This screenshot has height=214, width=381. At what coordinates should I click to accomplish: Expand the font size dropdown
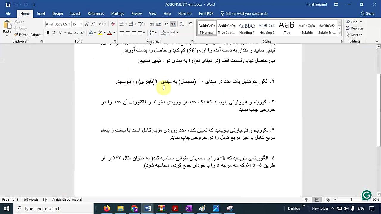[82, 24]
